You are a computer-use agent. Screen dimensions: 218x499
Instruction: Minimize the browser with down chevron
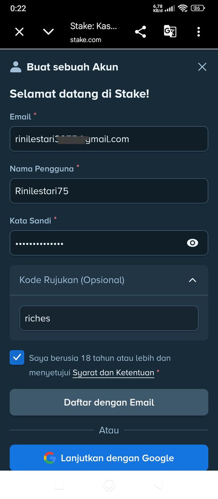click(x=49, y=32)
